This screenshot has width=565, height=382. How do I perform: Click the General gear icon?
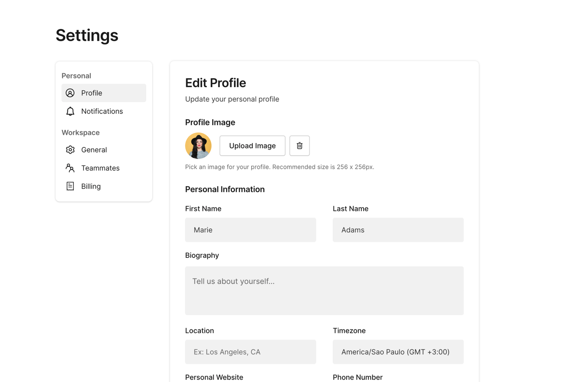pyautogui.click(x=70, y=150)
